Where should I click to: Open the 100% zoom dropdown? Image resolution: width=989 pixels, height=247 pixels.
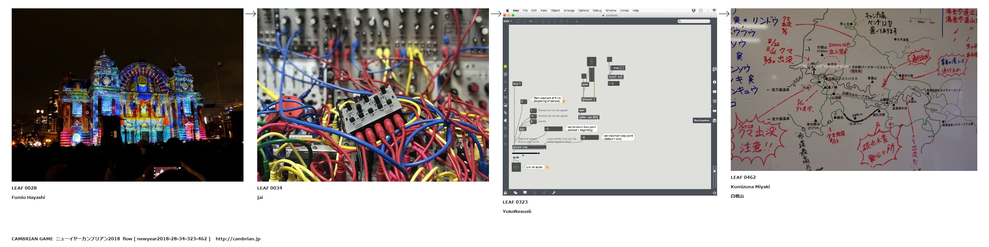pyautogui.click(x=507, y=21)
